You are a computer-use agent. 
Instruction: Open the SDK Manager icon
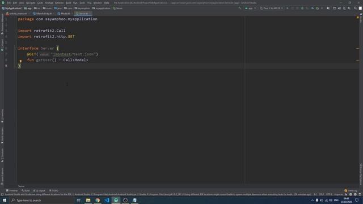tap(349, 8)
